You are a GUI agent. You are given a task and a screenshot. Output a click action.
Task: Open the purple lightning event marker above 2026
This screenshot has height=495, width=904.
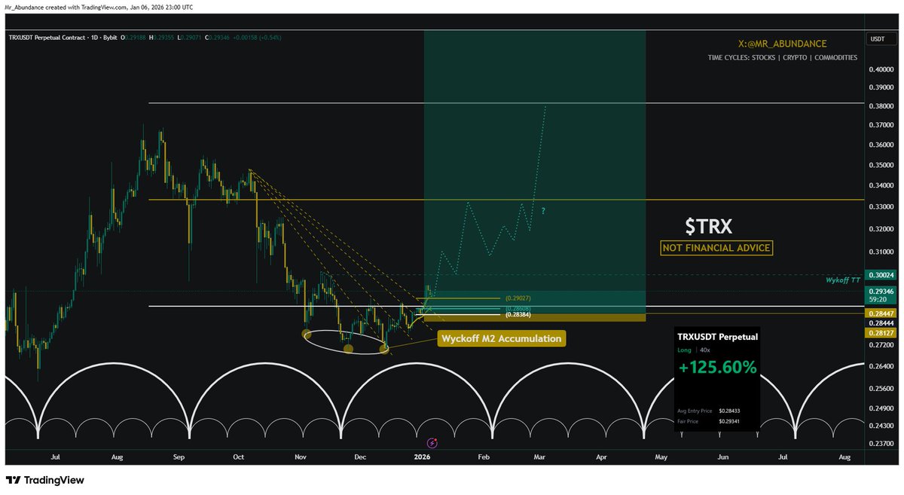[431, 445]
